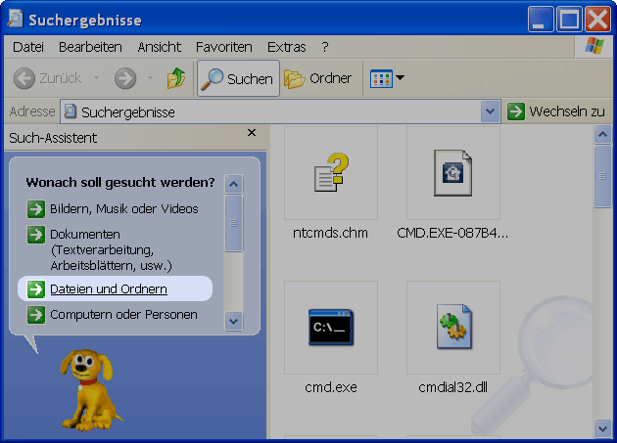
Task: Click the Suchergebnisse title bar icon
Action: click(15, 19)
